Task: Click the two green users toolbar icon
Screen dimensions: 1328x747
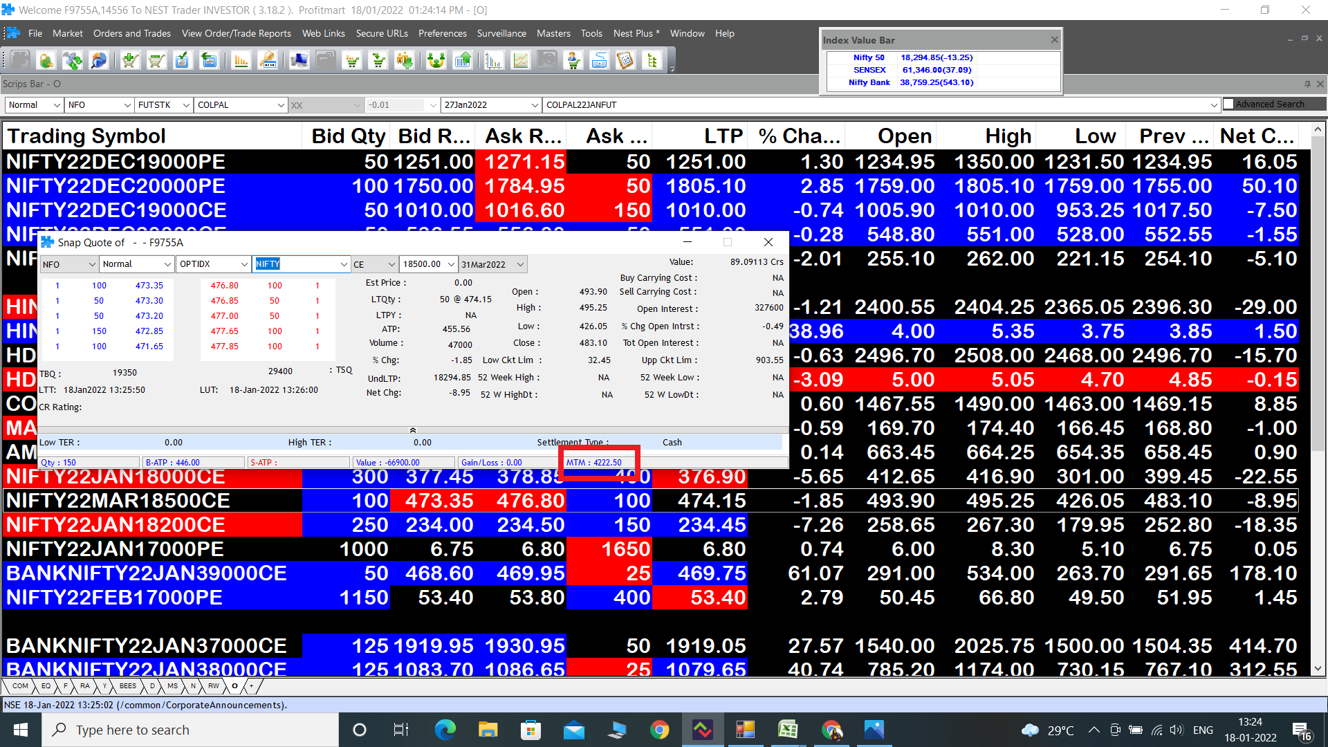Action: click(436, 61)
